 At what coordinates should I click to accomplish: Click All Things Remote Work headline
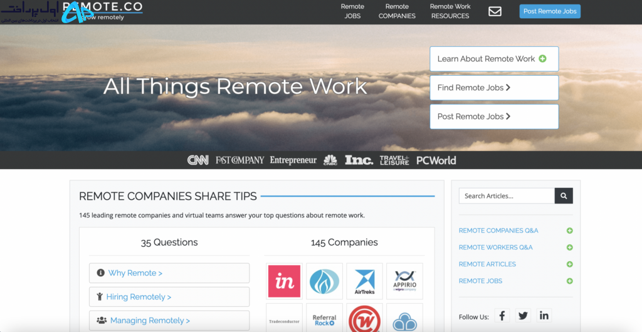point(235,86)
